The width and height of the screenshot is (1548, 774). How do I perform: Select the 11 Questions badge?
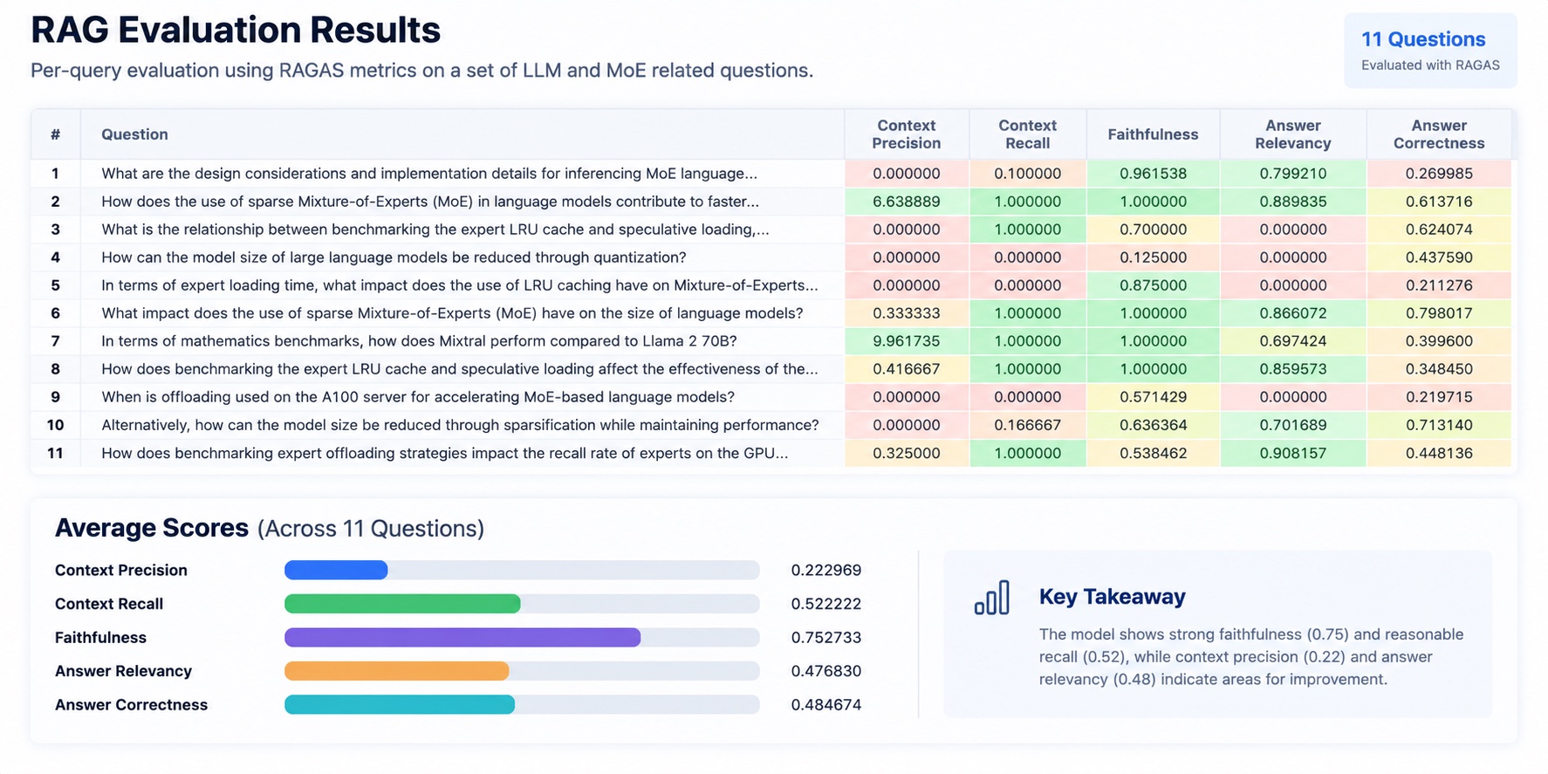coord(1430,51)
